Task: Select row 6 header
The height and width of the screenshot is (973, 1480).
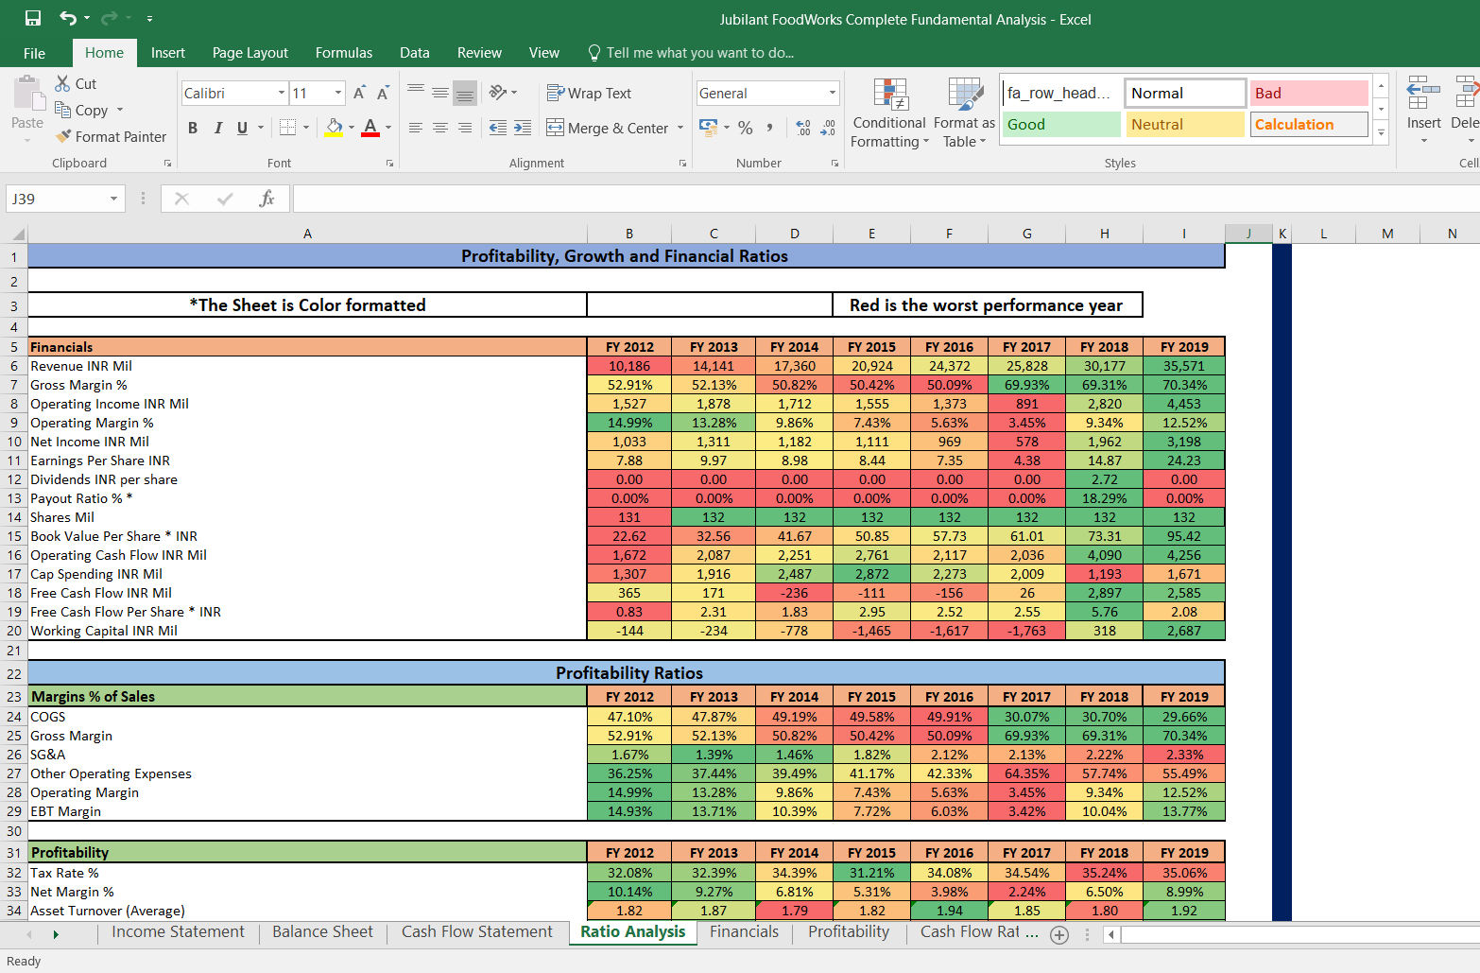Action: coord(14,366)
